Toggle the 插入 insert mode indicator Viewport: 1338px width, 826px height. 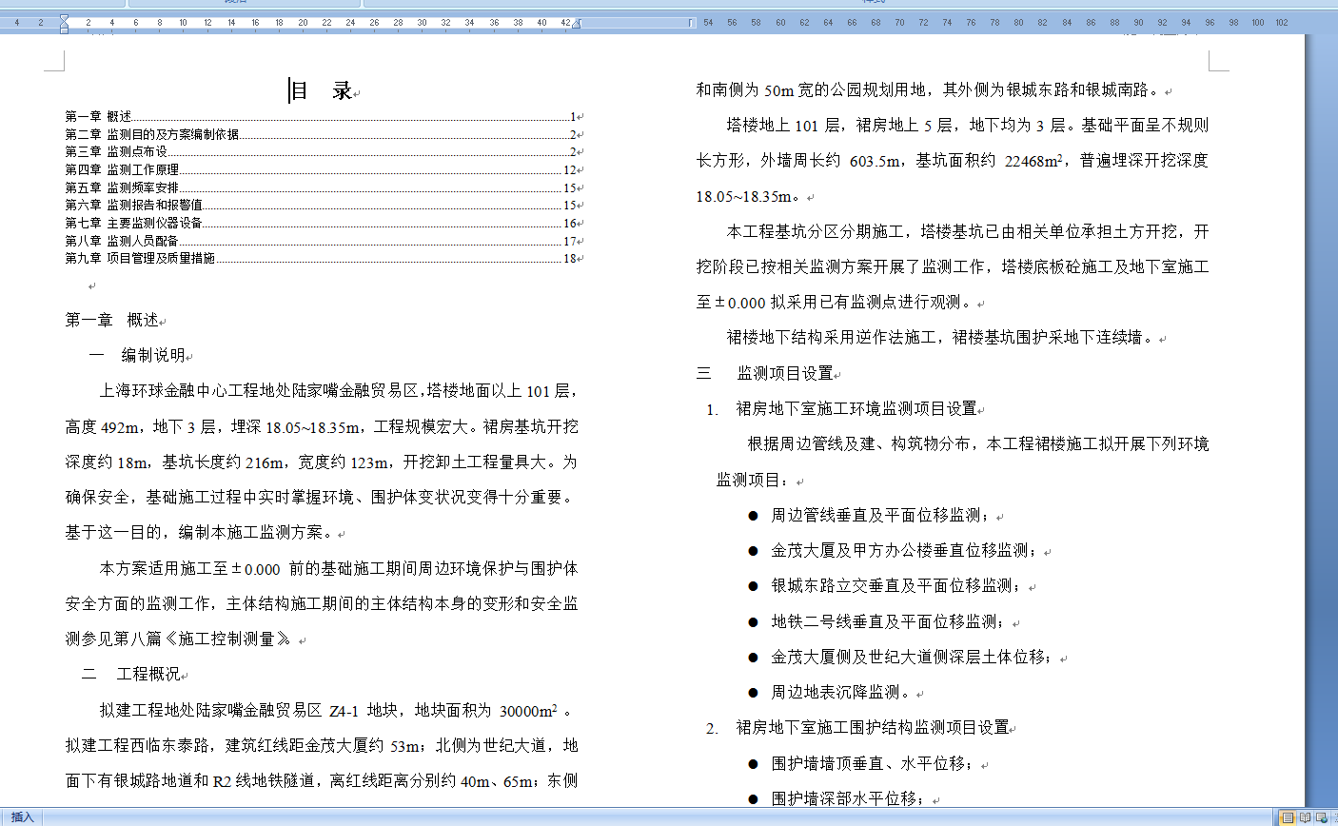coord(22,817)
